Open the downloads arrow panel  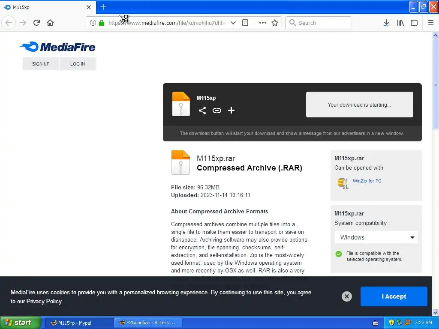(x=386, y=23)
